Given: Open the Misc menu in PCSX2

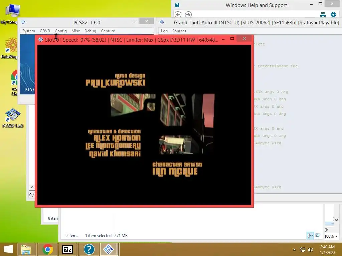Looking at the screenshot, I should click(75, 31).
